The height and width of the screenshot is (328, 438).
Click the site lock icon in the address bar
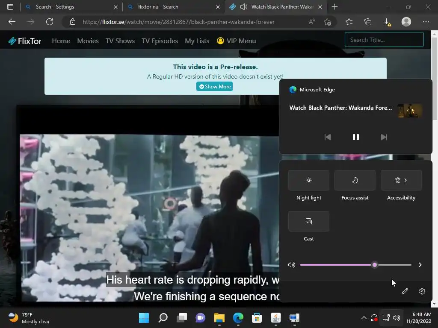(73, 22)
